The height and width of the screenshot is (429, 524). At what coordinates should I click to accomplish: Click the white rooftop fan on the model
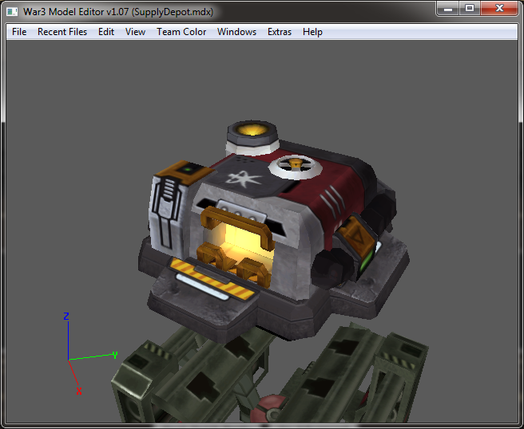tap(296, 166)
